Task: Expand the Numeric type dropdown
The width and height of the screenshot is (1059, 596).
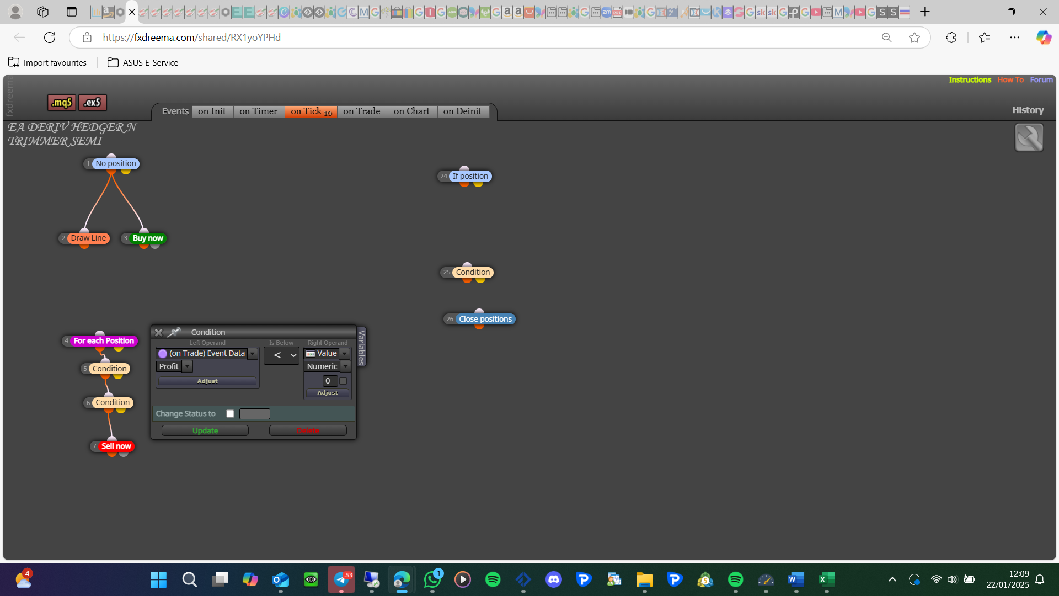Action: [x=346, y=366]
